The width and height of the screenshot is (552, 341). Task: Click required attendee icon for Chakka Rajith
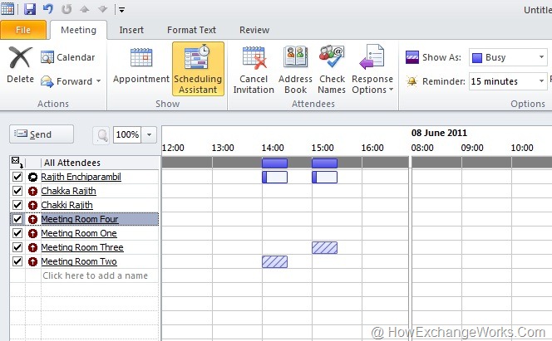click(32, 191)
